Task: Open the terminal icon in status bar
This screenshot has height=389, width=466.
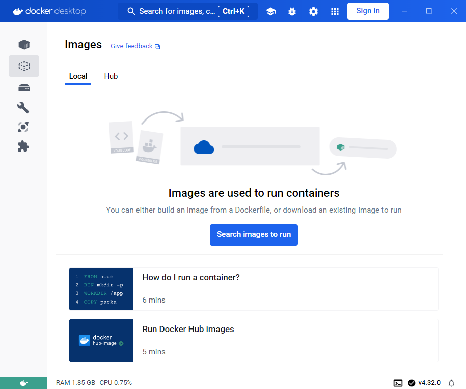Action: (398, 383)
